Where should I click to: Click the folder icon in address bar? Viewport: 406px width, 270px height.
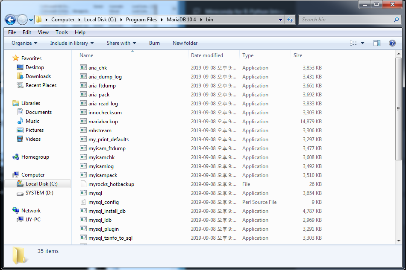pyautogui.click(x=38, y=19)
